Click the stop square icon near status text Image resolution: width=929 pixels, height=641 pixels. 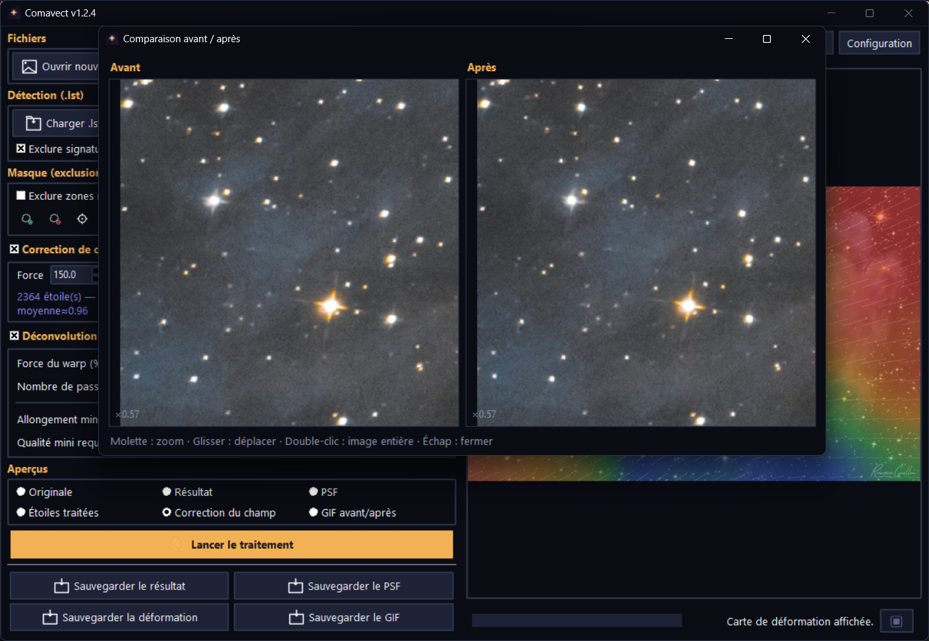point(897,621)
